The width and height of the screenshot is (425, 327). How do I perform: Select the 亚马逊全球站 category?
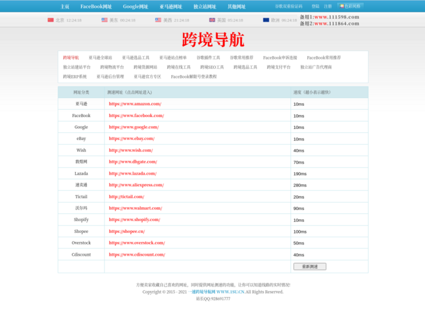(x=100, y=58)
